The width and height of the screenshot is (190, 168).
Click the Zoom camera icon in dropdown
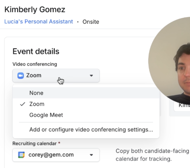point(21,76)
